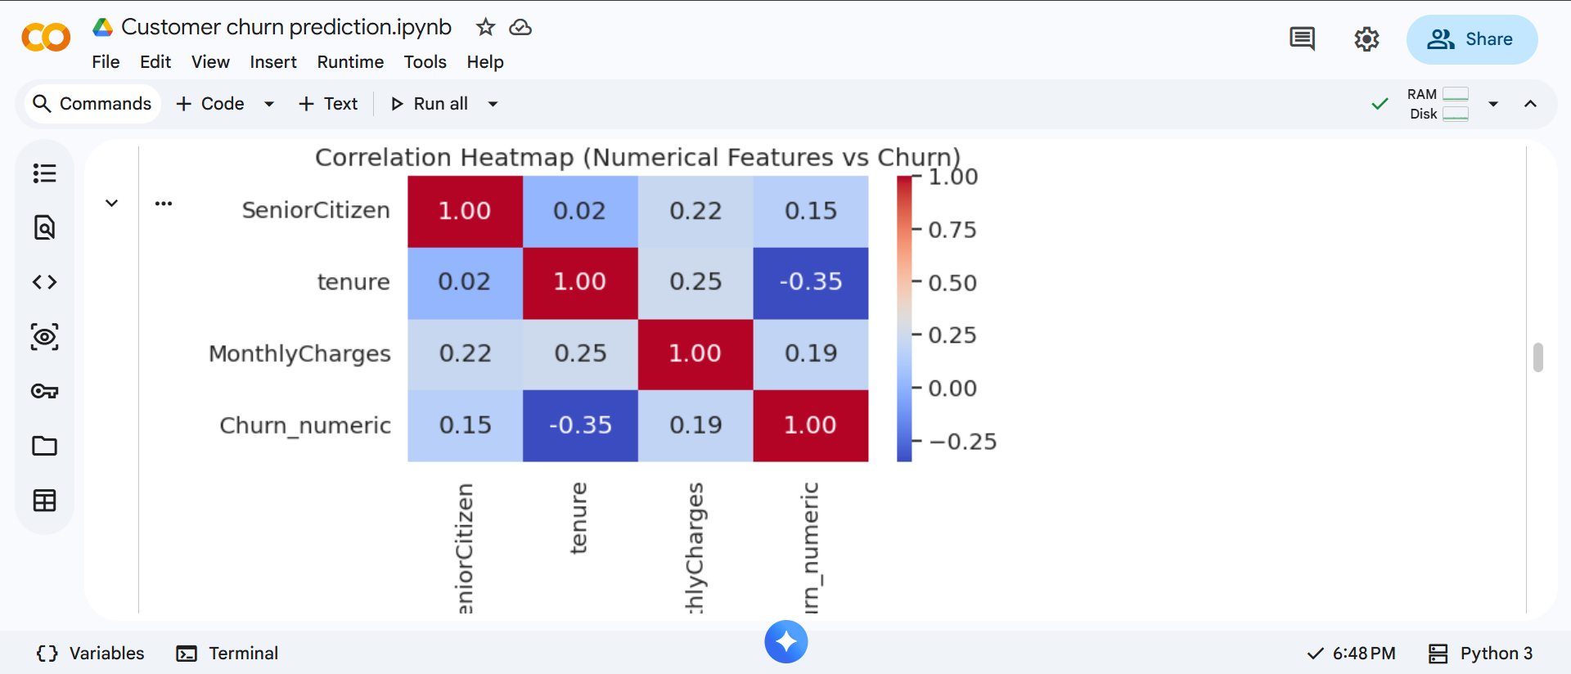The image size is (1571, 674).
Task: Open the Code snippets sidebar icon
Action: click(44, 282)
